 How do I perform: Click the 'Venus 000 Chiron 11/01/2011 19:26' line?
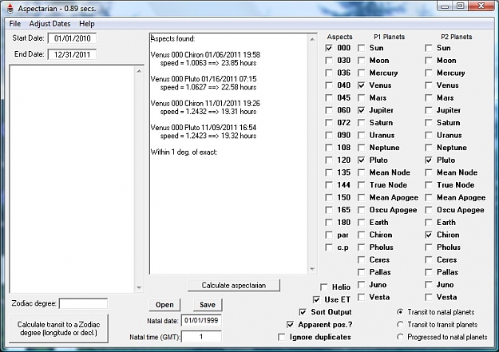205,104
